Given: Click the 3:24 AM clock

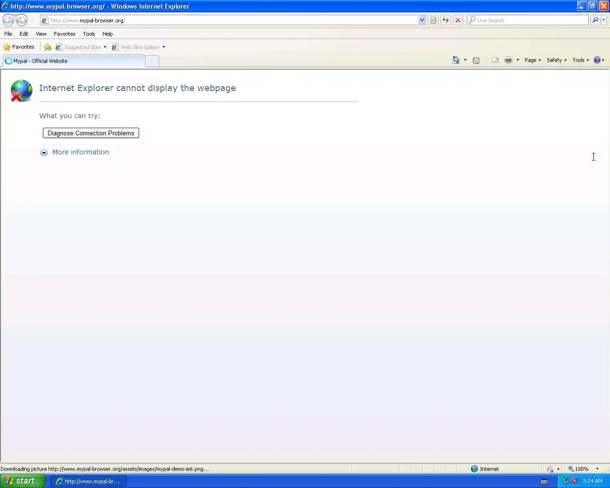Looking at the screenshot, I should click(x=592, y=481).
